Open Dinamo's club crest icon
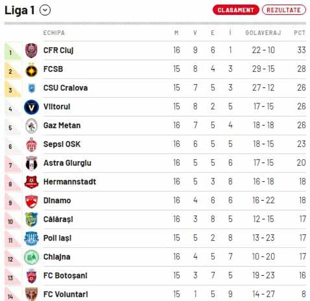The width and height of the screenshot is (310, 301). pos(31,200)
